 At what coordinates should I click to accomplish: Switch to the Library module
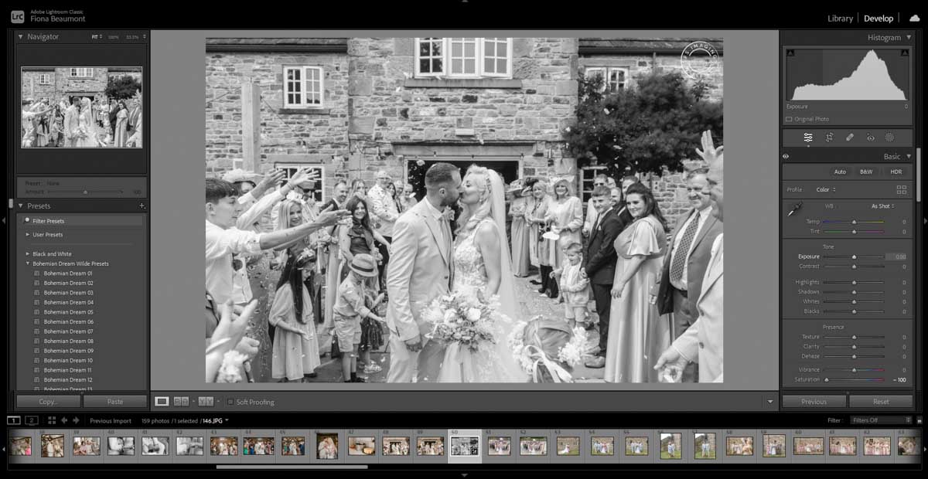pyautogui.click(x=840, y=19)
